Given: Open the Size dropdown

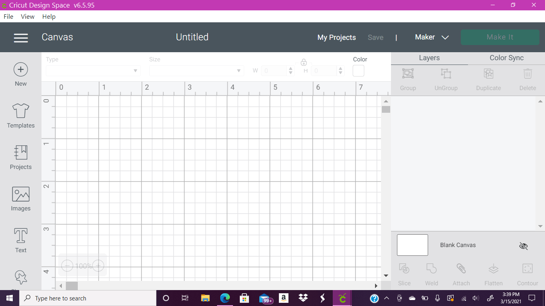Looking at the screenshot, I should click(x=196, y=71).
